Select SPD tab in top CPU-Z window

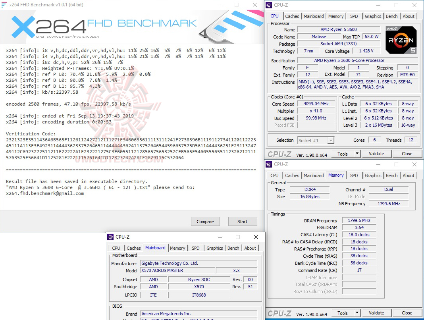coord(354,16)
